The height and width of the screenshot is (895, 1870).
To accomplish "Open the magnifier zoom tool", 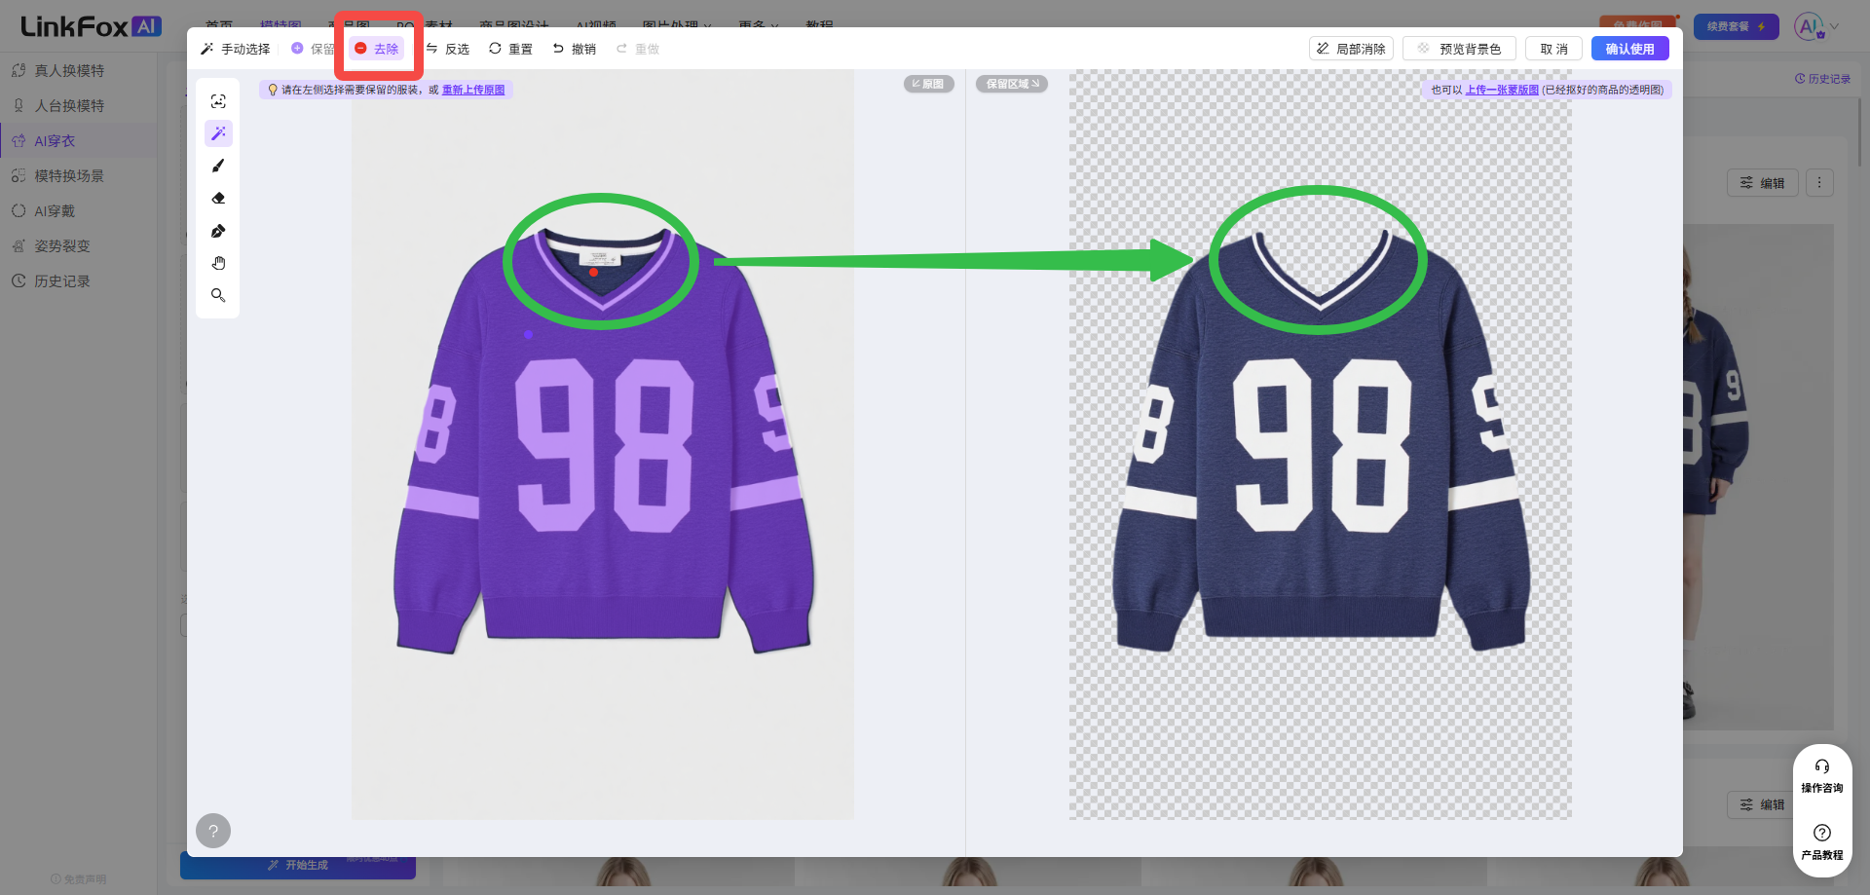I will coord(218,295).
